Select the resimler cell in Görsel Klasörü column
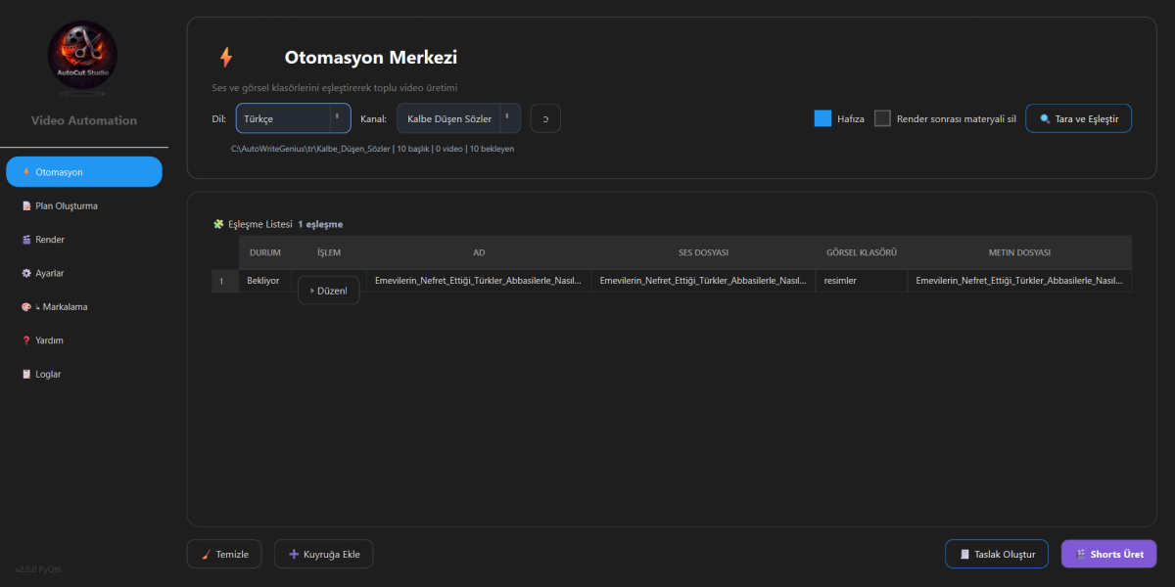This screenshot has height=587, width=1175. [861, 281]
